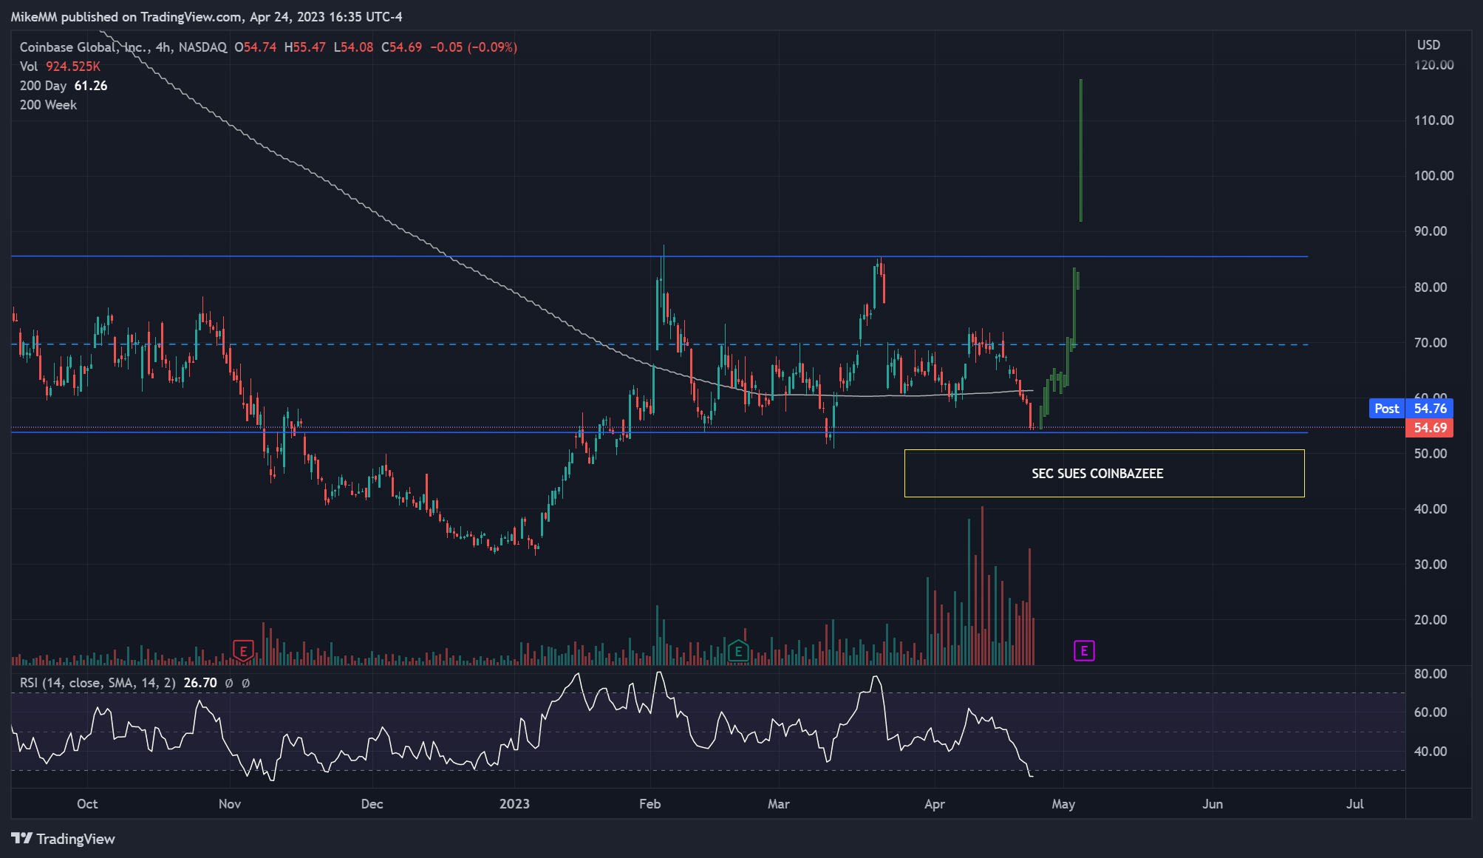Viewport: 1483px width, 858px height.
Task: Click the 200 Week indicator label
Action: click(x=48, y=105)
